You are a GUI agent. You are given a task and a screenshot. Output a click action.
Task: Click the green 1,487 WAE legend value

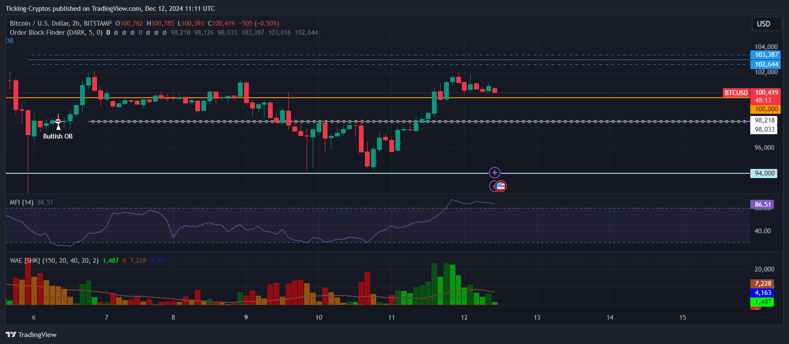110,261
